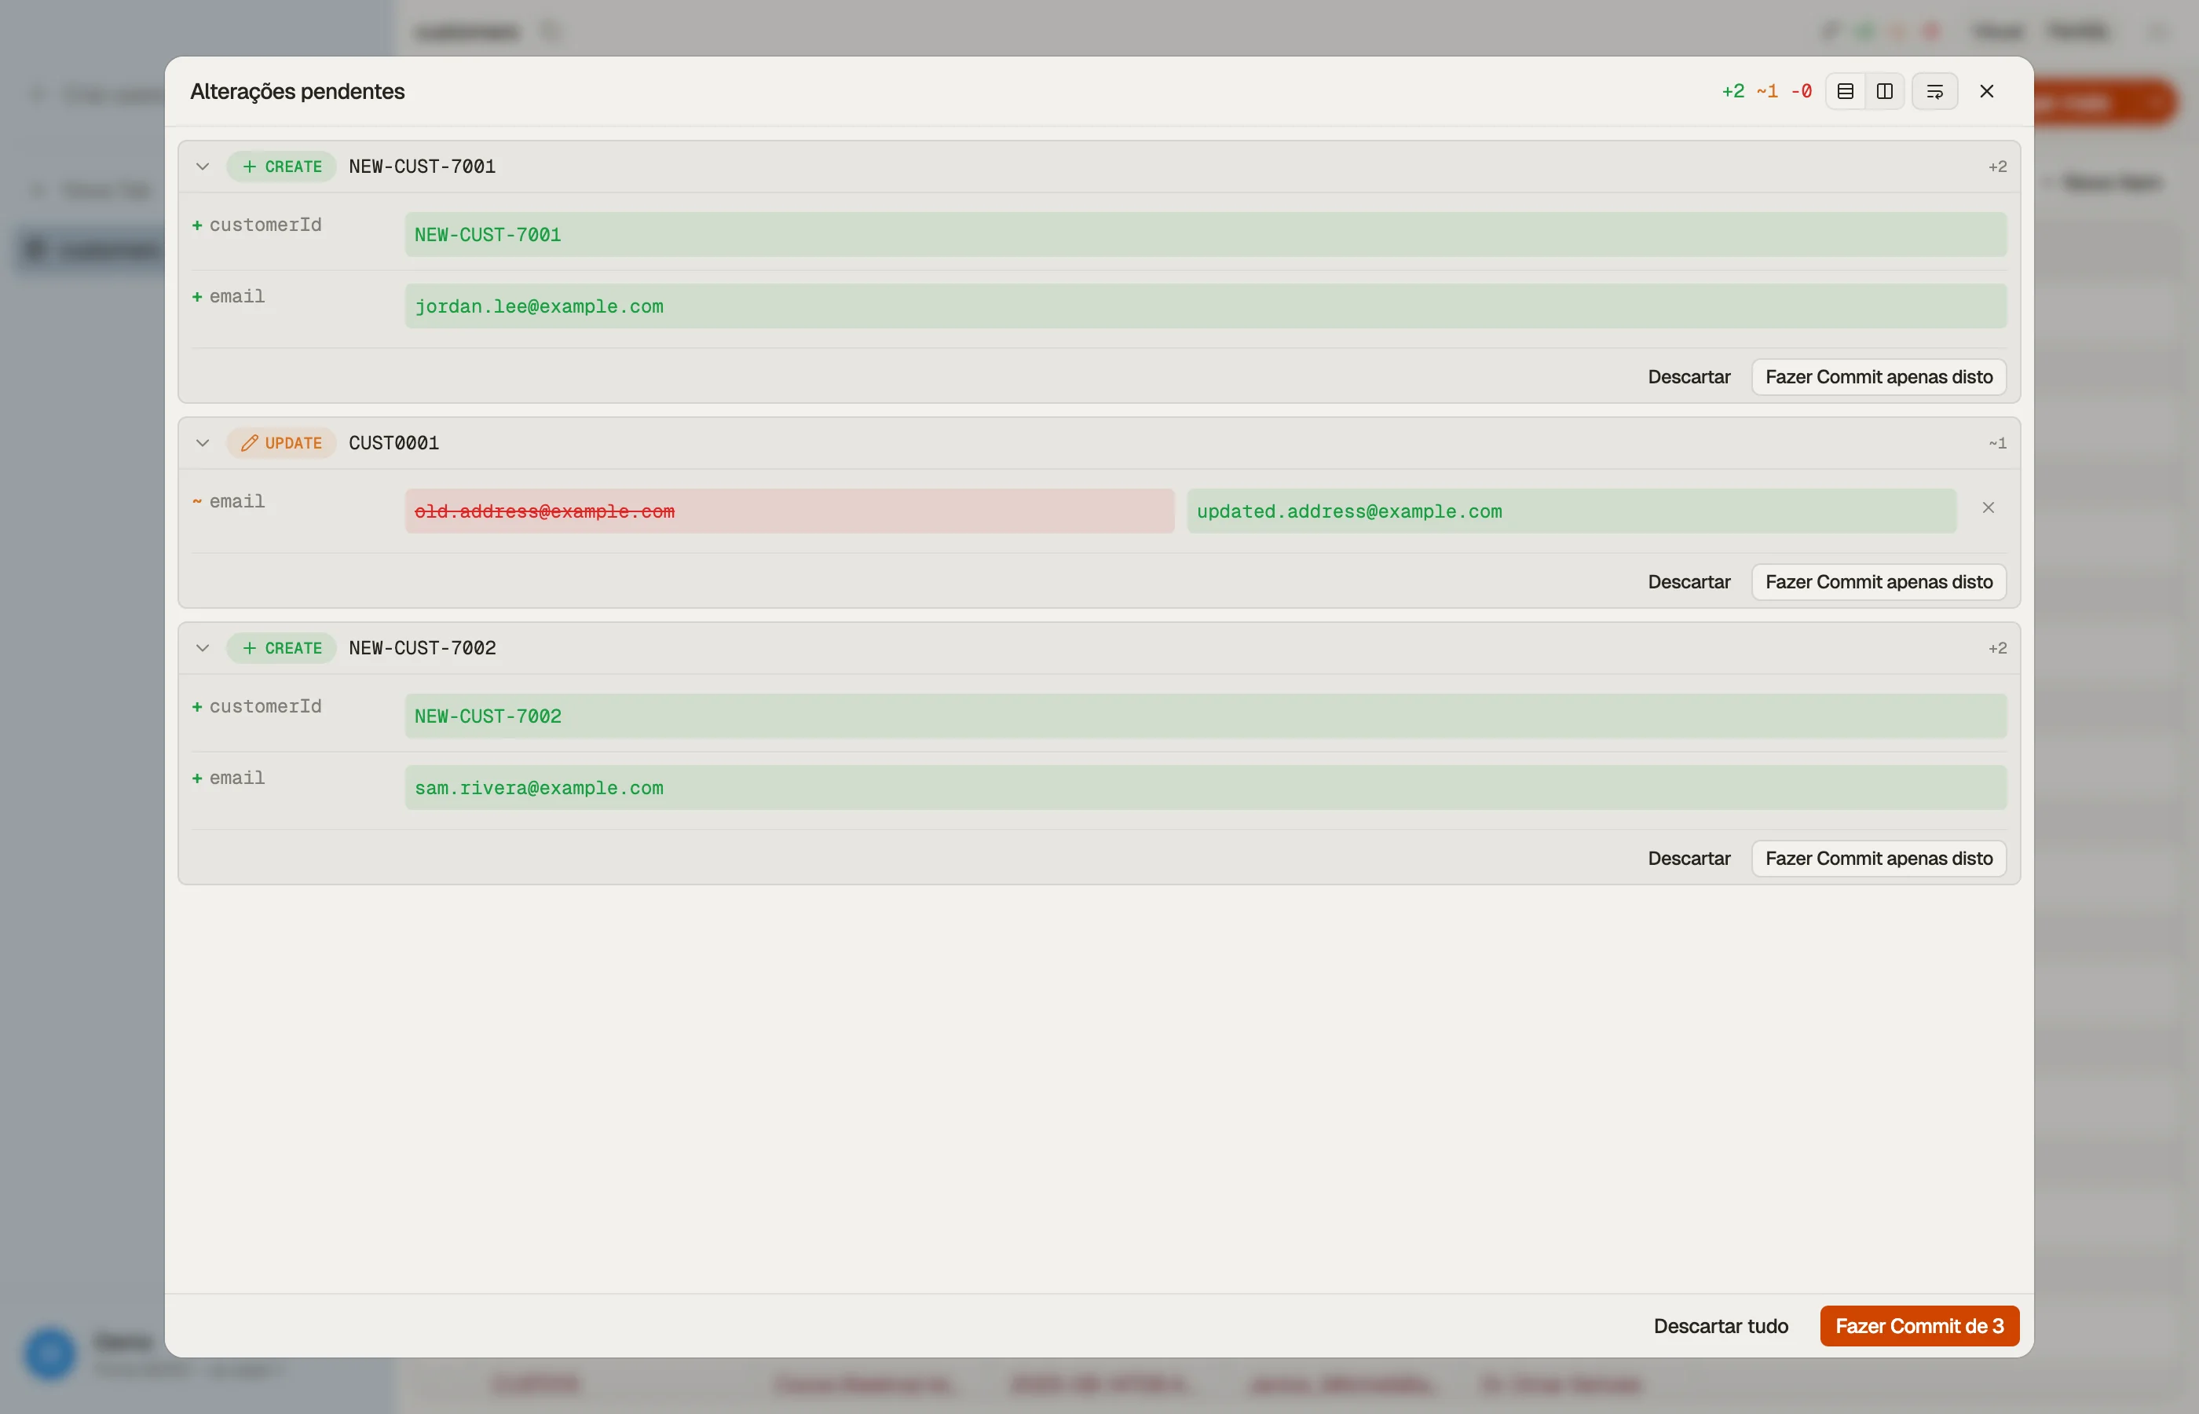Toggle word wrap icon in header

(x=1934, y=91)
